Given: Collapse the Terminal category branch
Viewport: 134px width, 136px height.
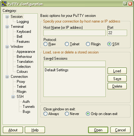Looking at the screenshot, I should pos(7,27).
